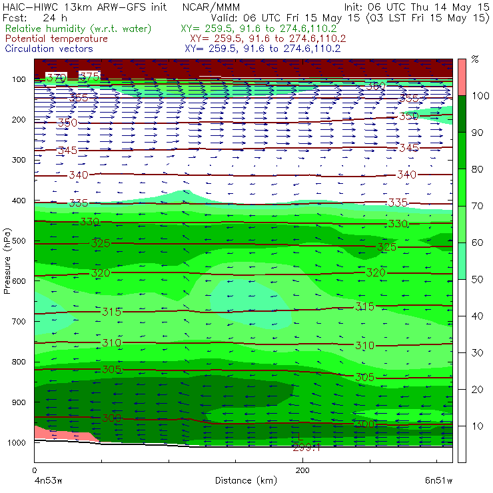Click the green 'Relative humidity (w.r.t. water)' legend label
Image resolution: width=493 pixels, height=493 pixels.
click(79, 29)
